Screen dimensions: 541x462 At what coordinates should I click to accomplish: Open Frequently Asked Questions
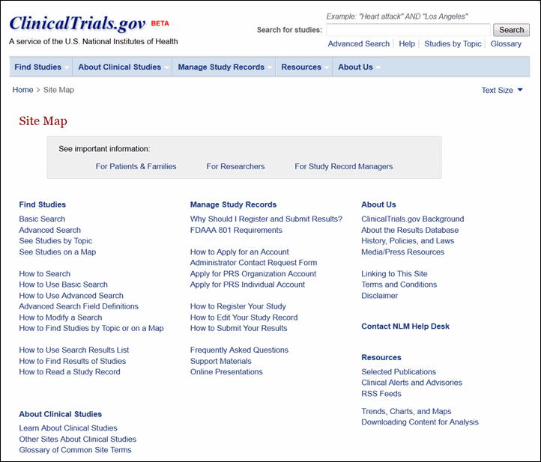coord(239,350)
